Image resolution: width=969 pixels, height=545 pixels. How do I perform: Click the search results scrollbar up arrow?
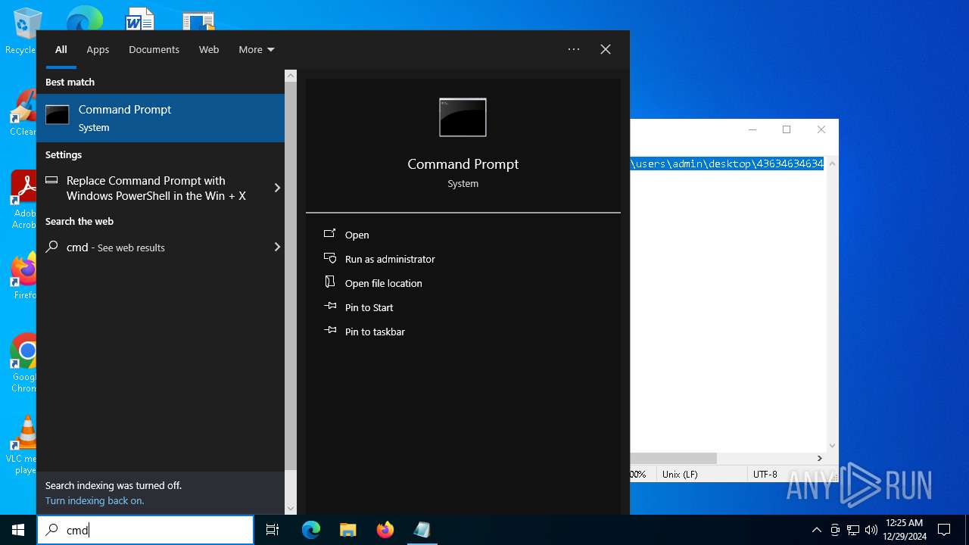point(291,76)
